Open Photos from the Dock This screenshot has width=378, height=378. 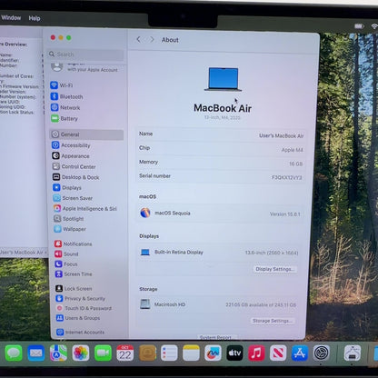81,353
